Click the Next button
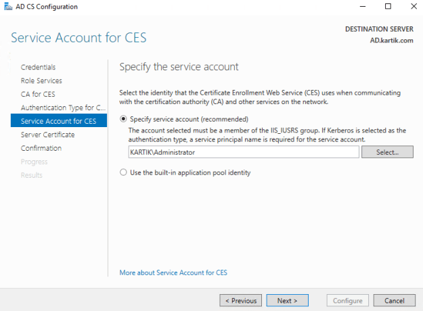This screenshot has width=423, height=311. click(x=288, y=300)
